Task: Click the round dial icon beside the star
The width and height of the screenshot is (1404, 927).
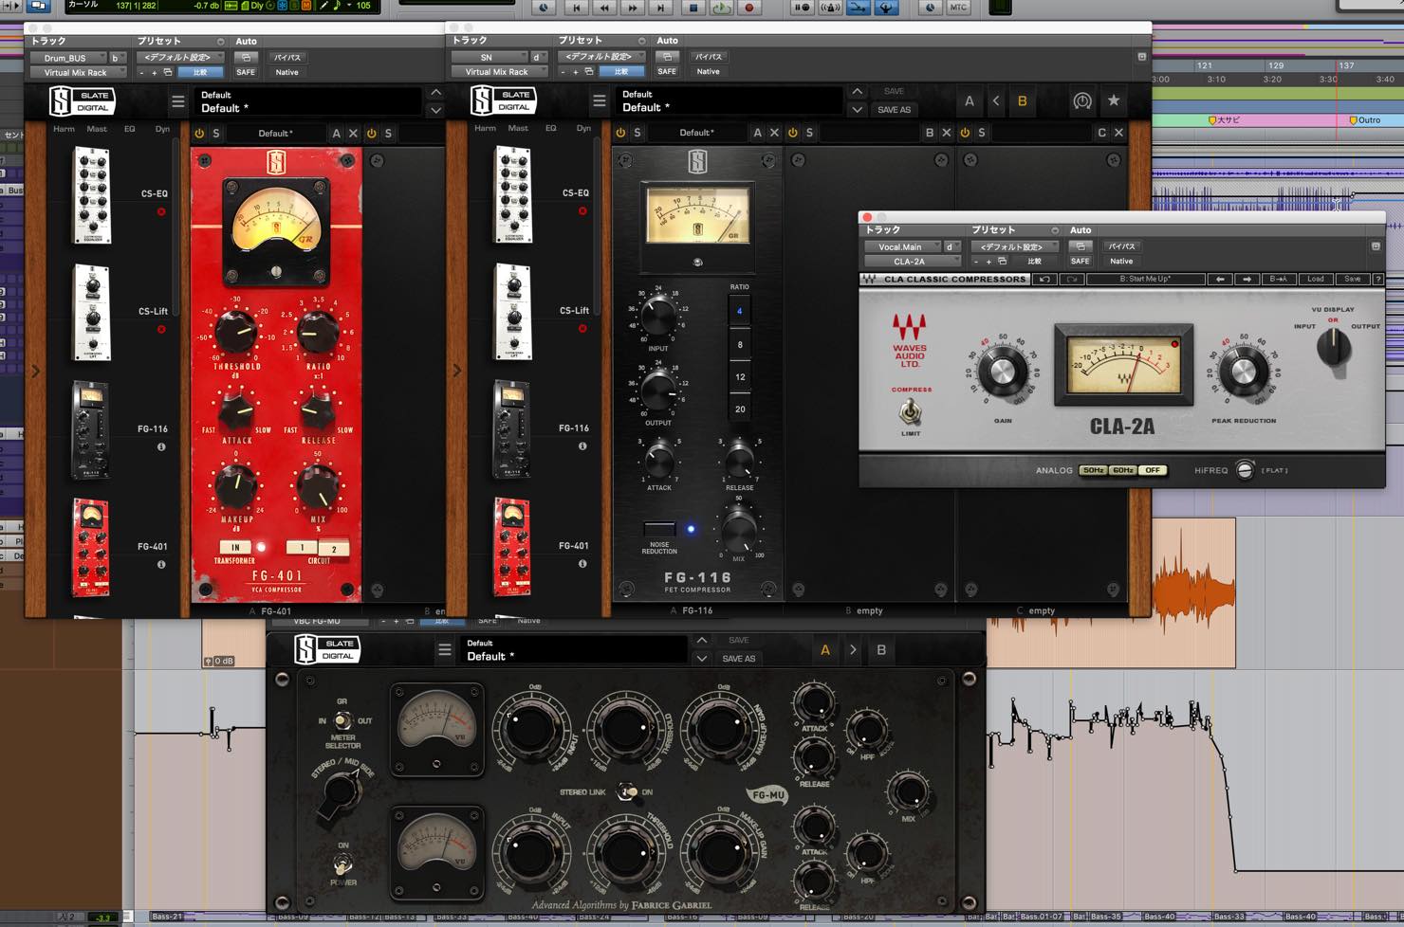Action: [1082, 100]
